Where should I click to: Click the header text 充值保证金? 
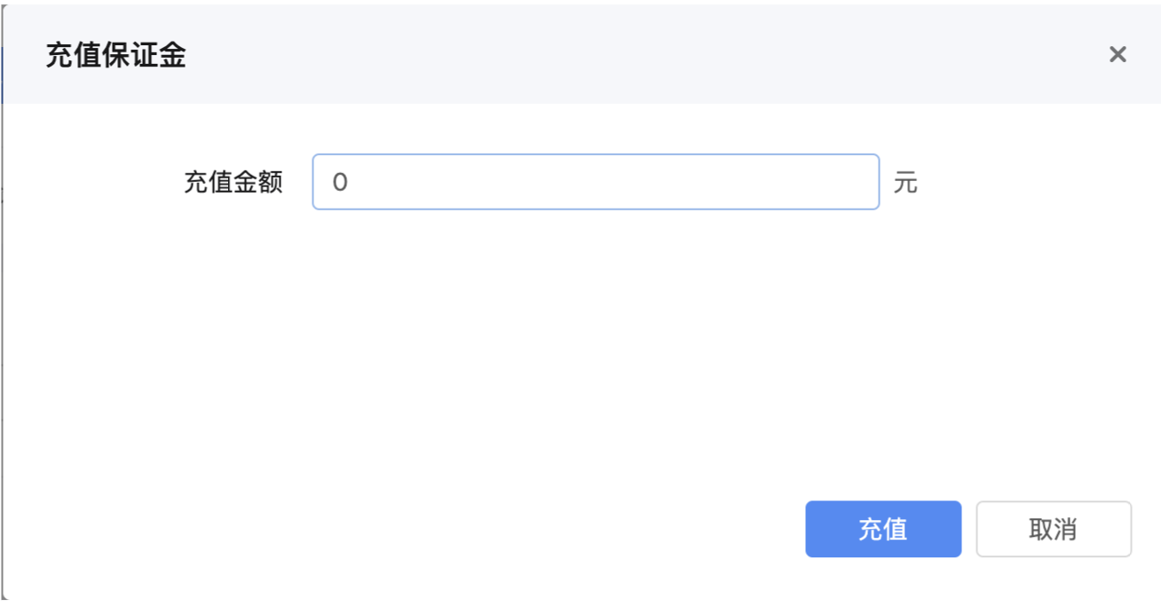coord(115,56)
